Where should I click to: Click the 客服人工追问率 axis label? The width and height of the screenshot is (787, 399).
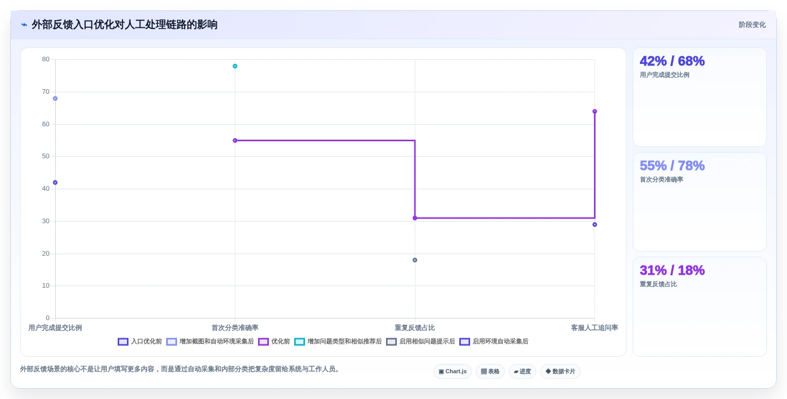595,328
